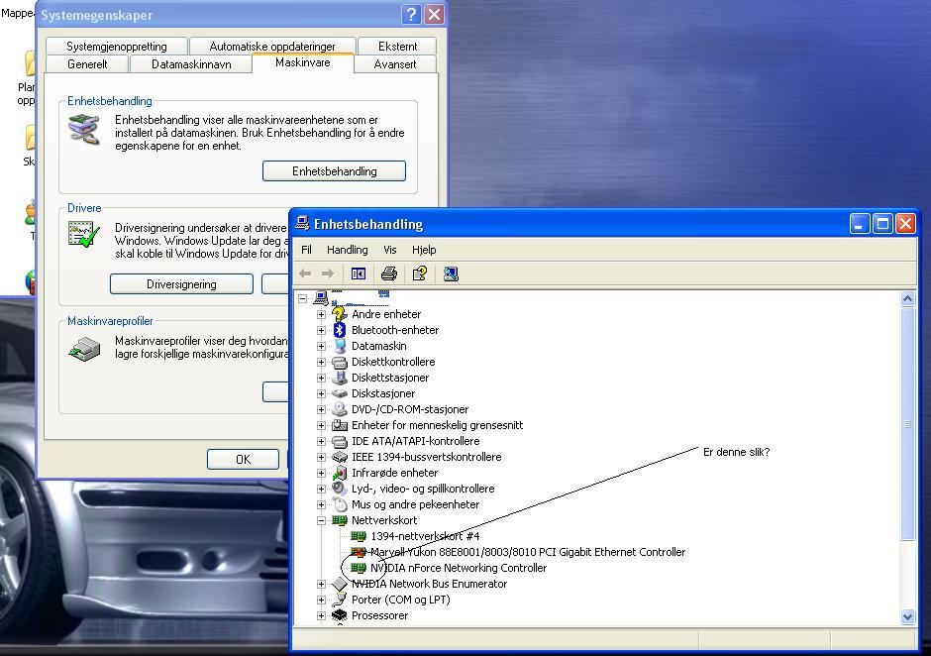Switch to Systemgjenoppretting tab
931x656 pixels.
click(x=117, y=46)
